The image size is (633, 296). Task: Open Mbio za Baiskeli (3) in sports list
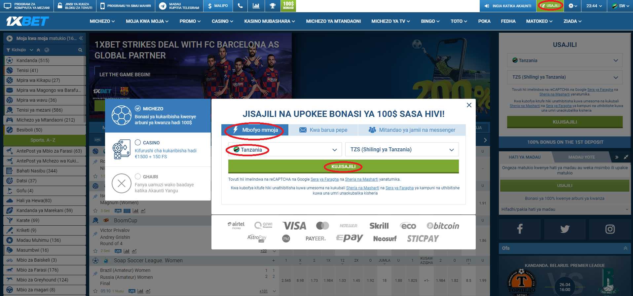(x=45, y=260)
